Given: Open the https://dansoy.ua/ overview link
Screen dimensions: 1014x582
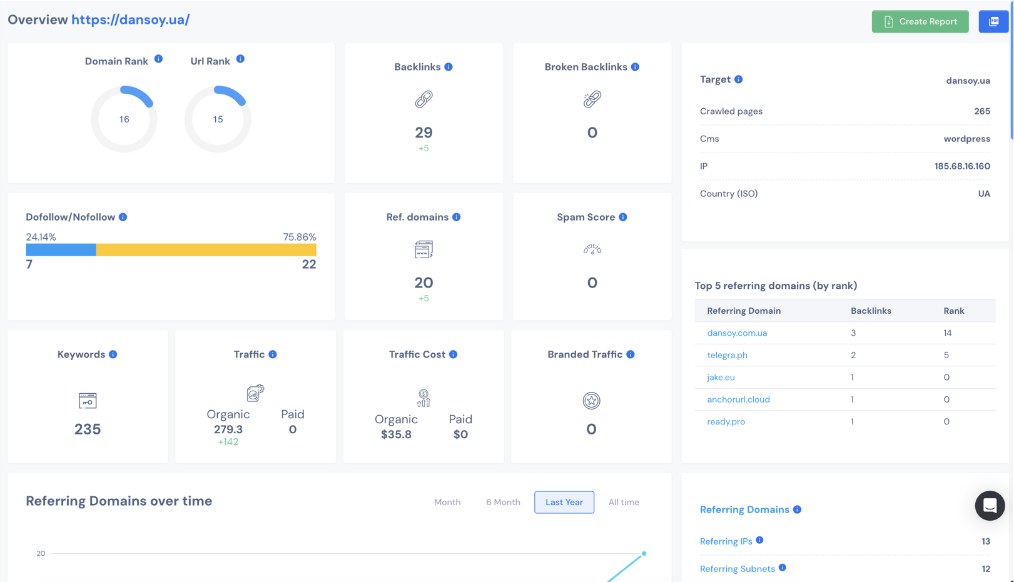Looking at the screenshot, I should tap(130, 19).
